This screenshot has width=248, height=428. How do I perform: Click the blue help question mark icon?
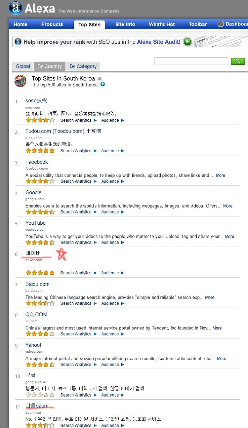pyautogui.click(x=103, y=84)
